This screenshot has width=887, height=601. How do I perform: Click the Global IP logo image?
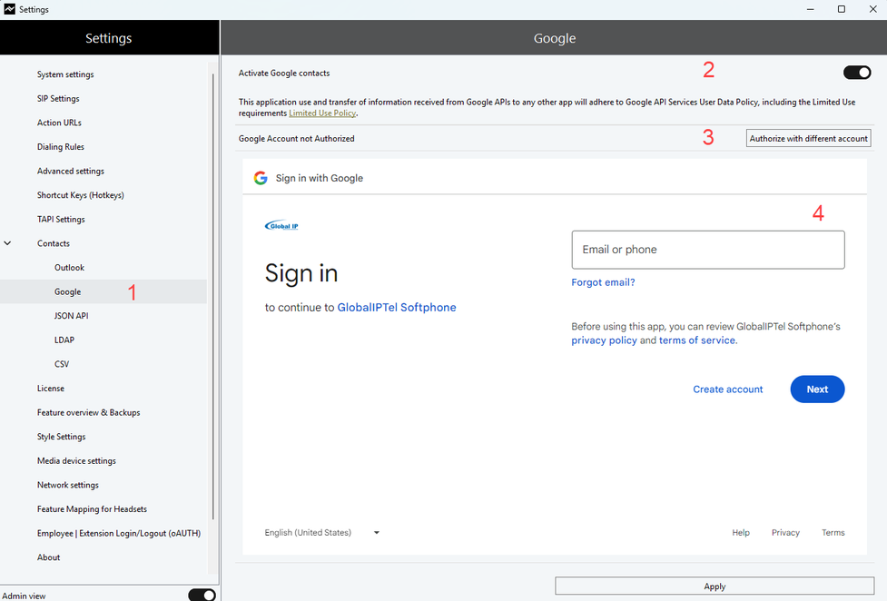pos(281,226)
